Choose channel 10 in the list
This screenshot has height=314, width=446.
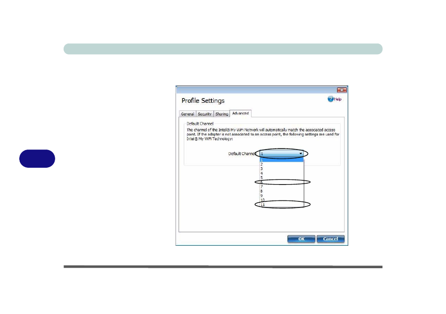click(x=281, y=200)
